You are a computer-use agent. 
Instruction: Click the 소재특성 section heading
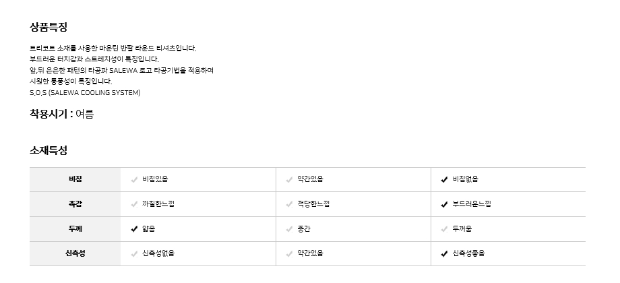[x=48, y=150]
